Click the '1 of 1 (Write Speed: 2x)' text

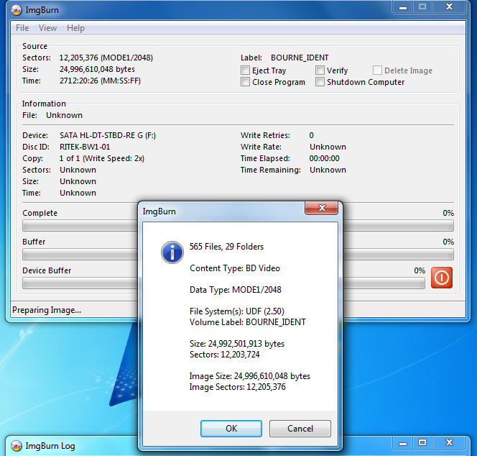point(102,158)
